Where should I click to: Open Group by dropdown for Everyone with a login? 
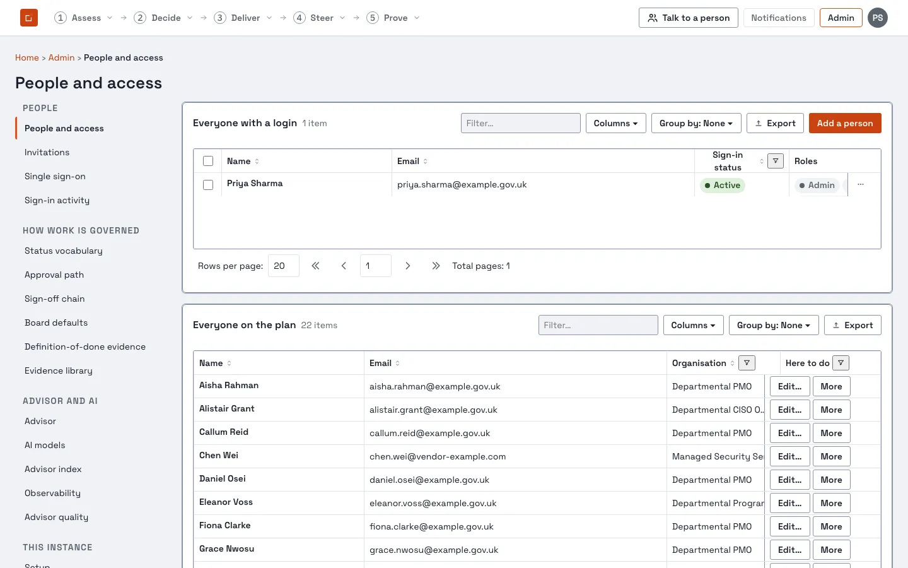(x=696, y=123)
